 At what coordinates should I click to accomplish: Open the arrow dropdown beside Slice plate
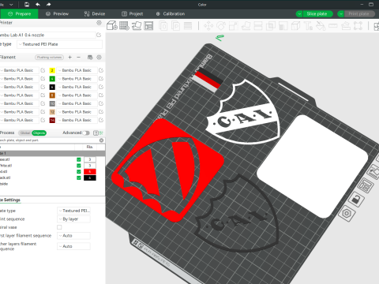point(299,14)
